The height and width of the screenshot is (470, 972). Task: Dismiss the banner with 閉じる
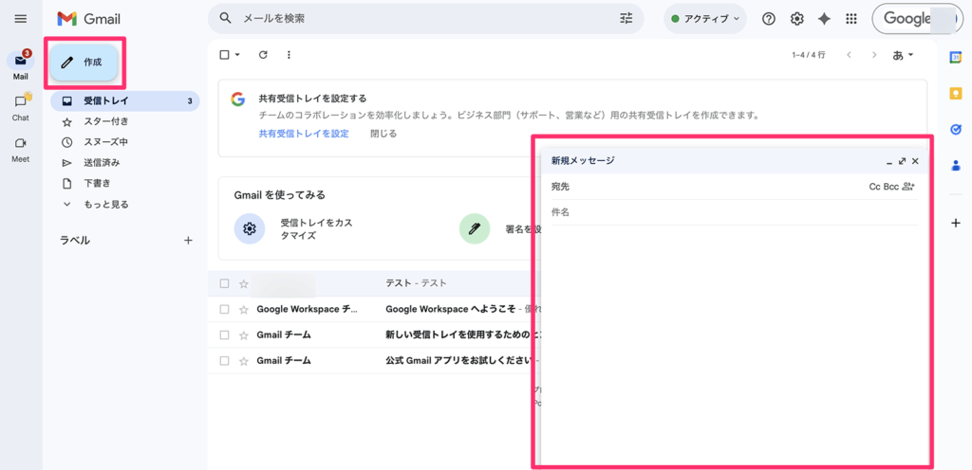(383, 134)
